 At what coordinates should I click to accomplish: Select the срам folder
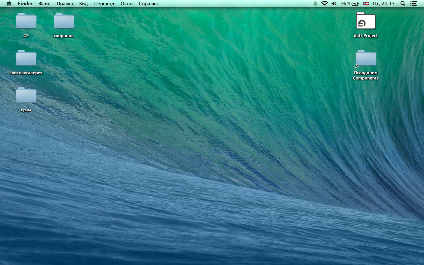point(26,95)
